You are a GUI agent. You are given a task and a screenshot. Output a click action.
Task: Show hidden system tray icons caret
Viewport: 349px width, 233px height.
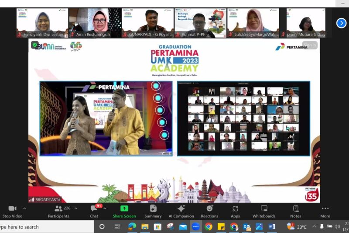(314, 226)
